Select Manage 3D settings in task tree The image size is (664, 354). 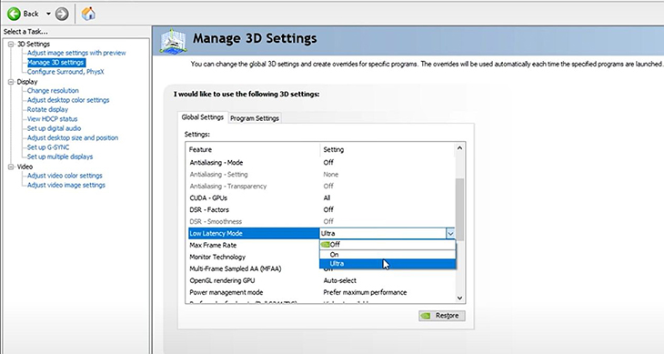[x=55, y=63]
